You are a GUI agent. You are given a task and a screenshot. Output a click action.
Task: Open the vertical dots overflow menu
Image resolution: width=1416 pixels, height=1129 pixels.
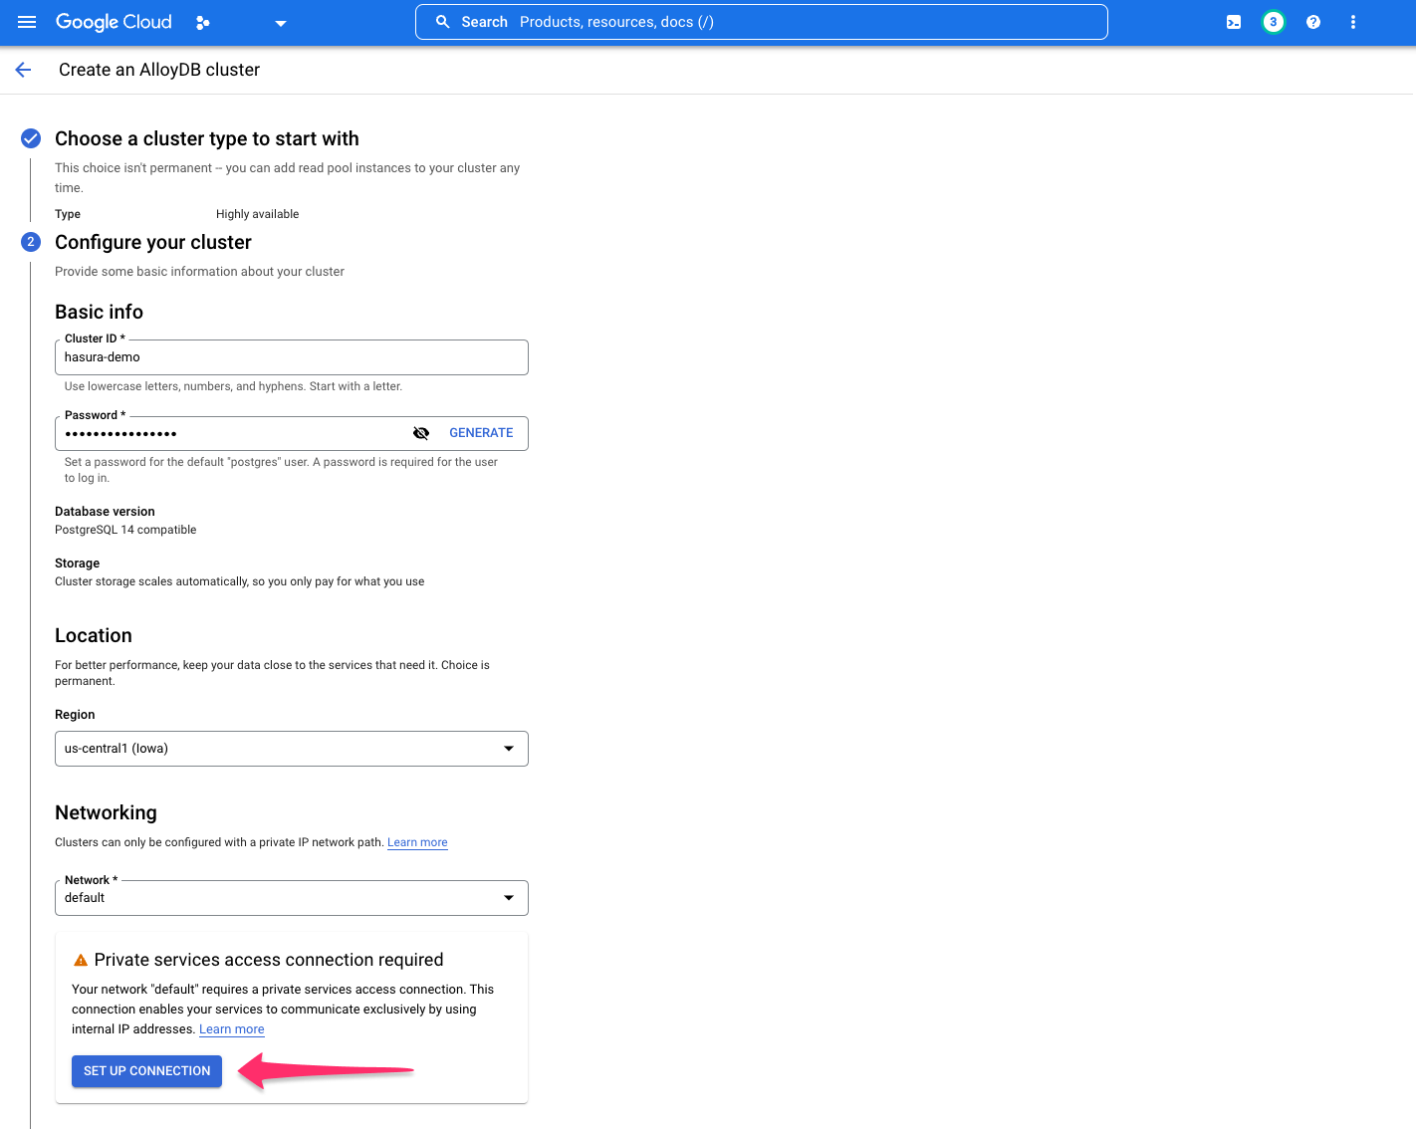coord(1353,21)
